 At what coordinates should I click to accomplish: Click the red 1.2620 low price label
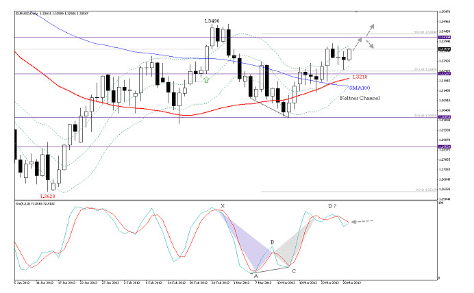47,196
